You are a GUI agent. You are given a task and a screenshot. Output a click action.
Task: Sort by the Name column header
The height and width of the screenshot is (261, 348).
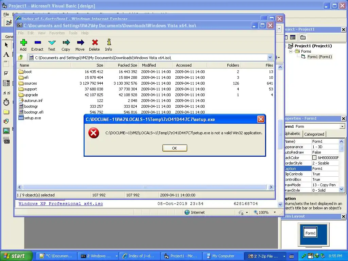pos(44,65)
